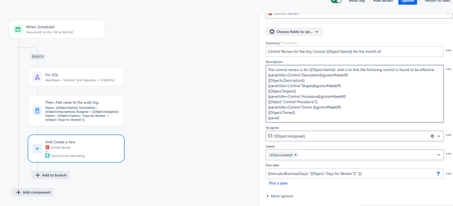Click the Create a new plus icon
Viewport: 453px width, 206px height.
point(37,149)
